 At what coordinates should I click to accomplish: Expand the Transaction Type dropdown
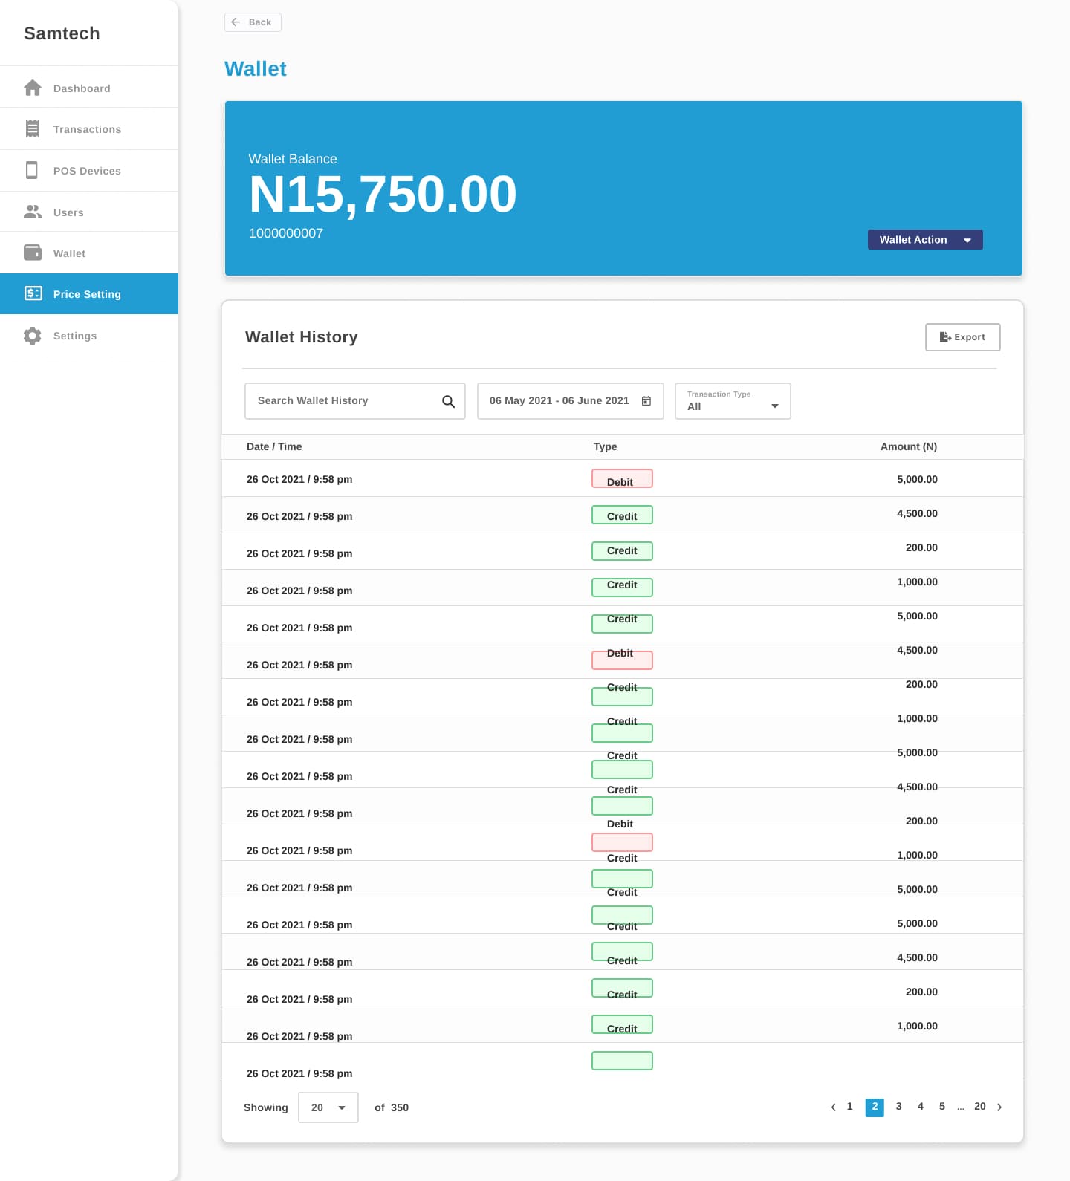733,401
